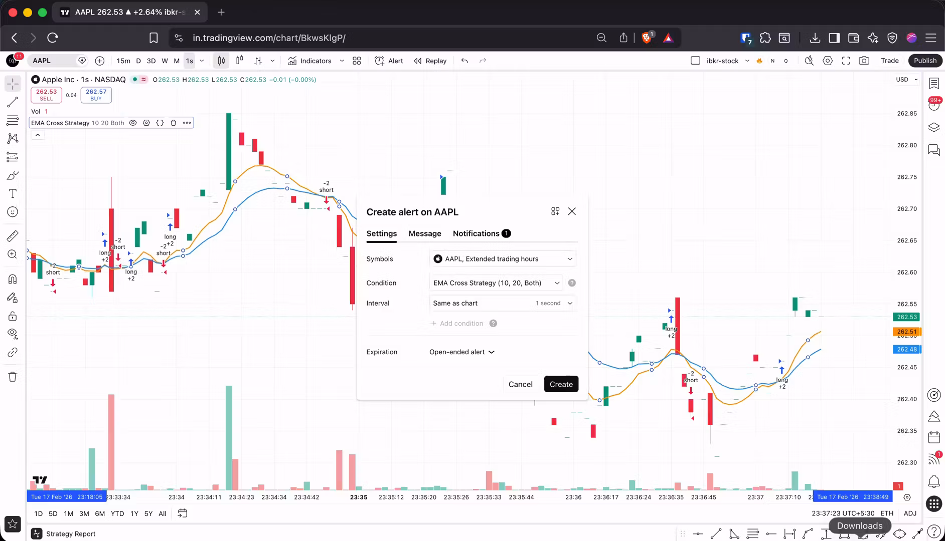Screen dimensions: 945x541
Task: Open alert presets grid icon
Action: (x=555, y=211)
